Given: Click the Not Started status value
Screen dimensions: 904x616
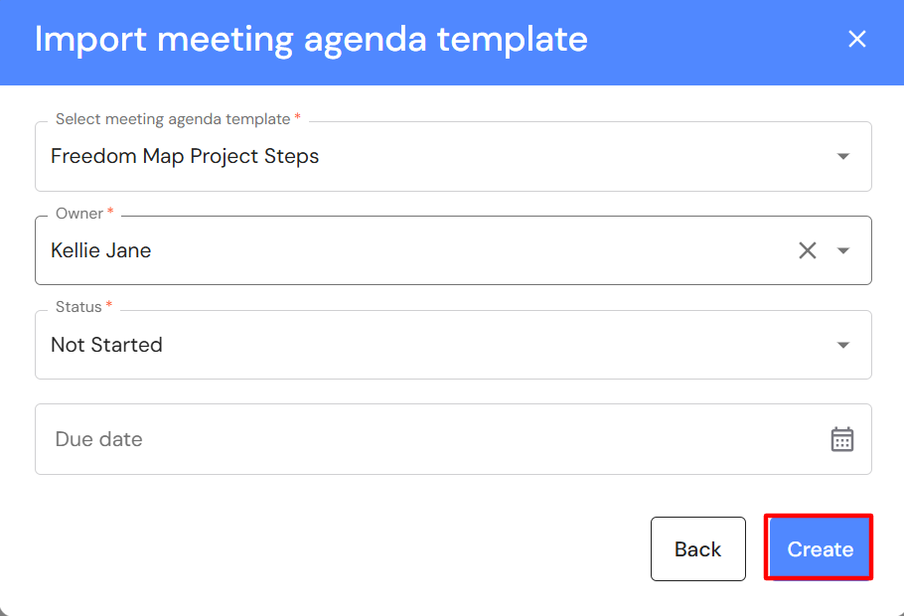Looking at the screenshot, I should (106, 345).
